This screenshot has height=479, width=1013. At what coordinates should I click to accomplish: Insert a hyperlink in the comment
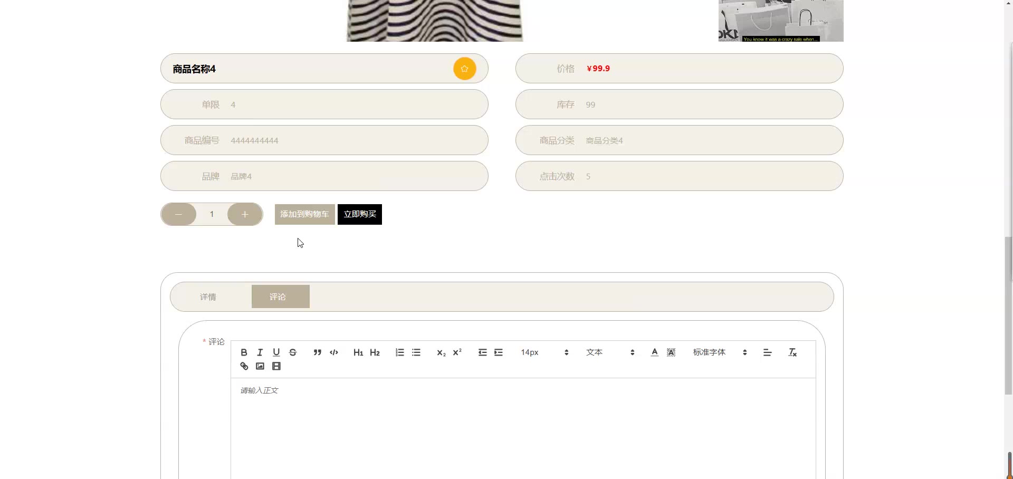(244, 366)
